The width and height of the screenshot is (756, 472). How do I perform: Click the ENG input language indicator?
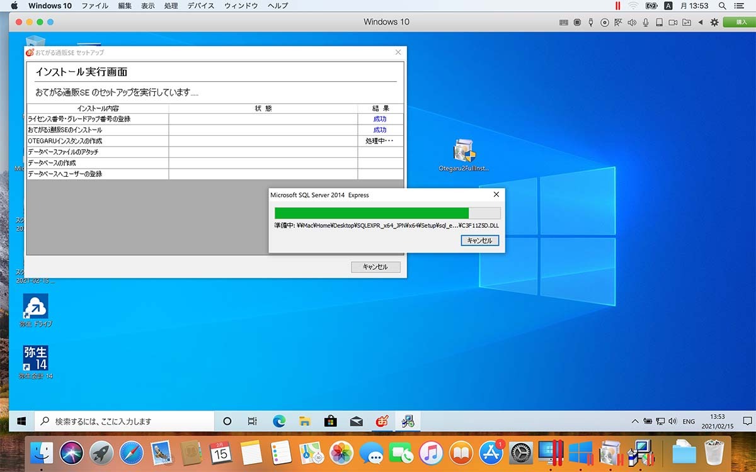[x=689, y=421]
